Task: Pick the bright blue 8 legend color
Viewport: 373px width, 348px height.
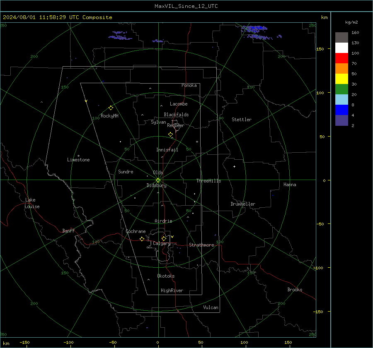Action: 342,110
